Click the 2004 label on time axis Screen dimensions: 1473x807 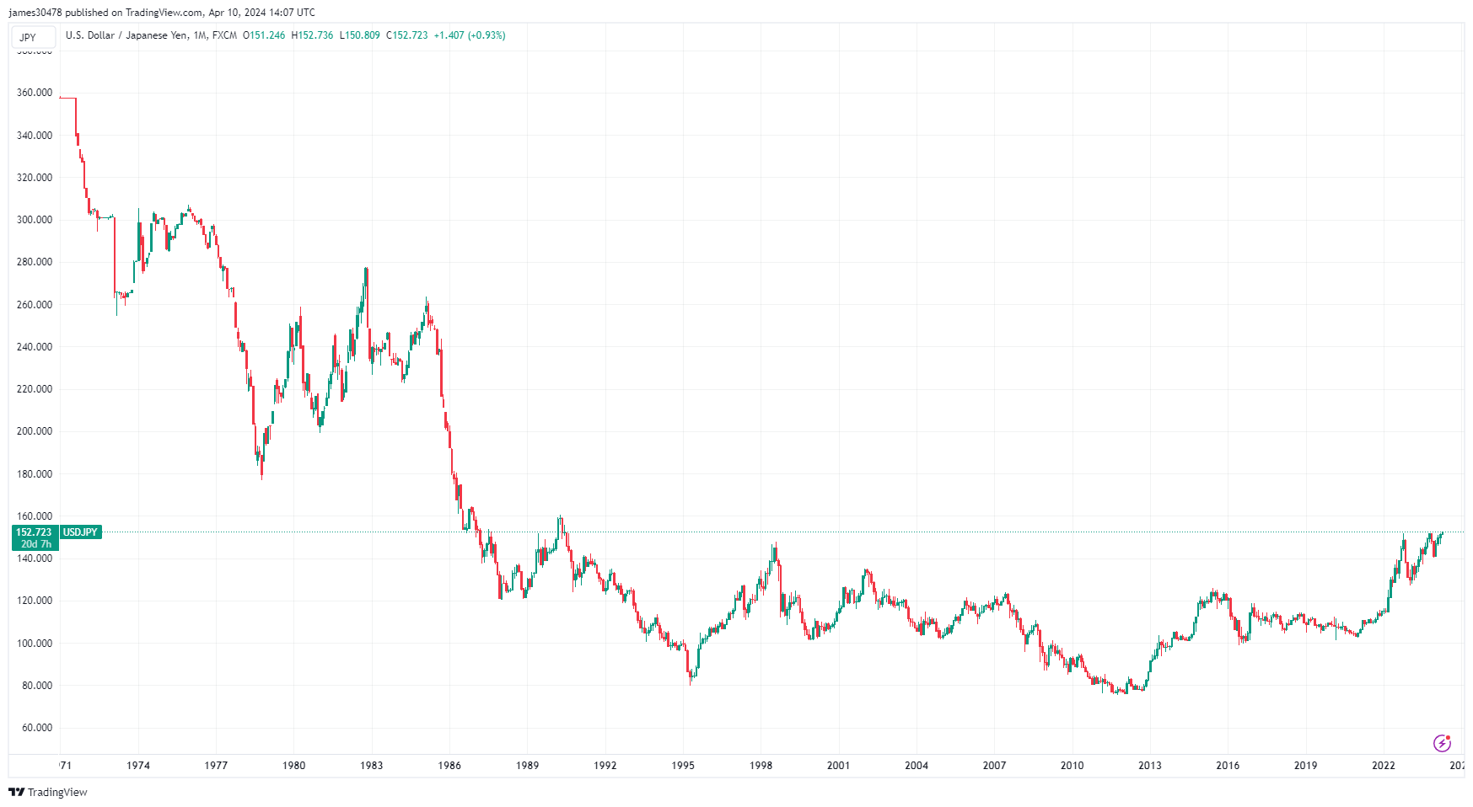917,765
